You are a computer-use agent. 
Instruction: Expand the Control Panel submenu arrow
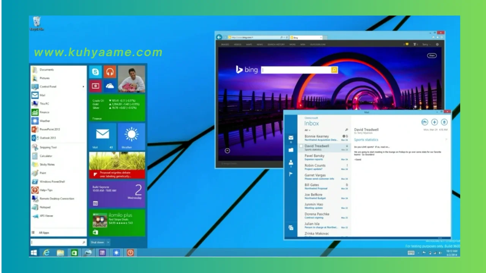coord(84,86)
